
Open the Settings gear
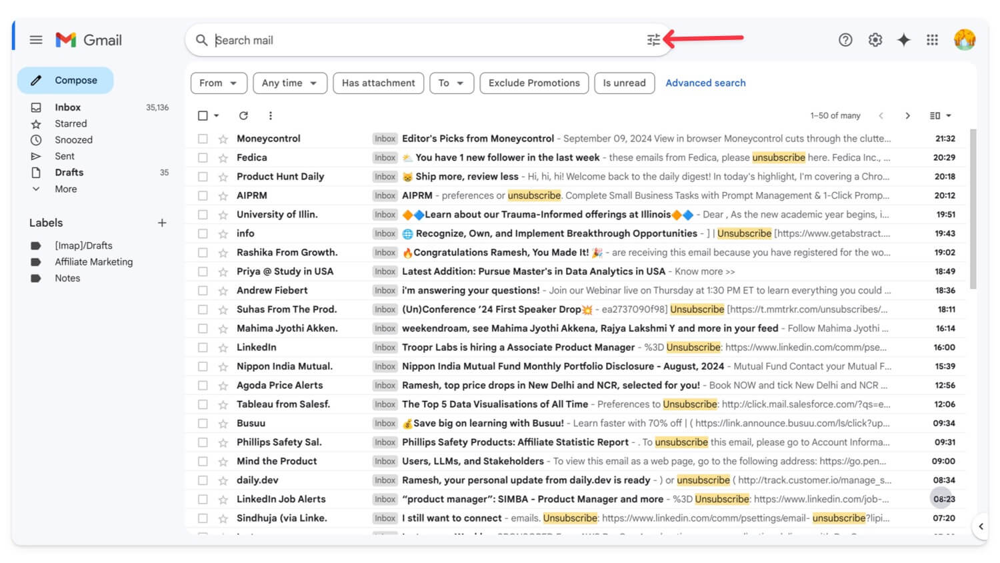(x=874, y=39)
